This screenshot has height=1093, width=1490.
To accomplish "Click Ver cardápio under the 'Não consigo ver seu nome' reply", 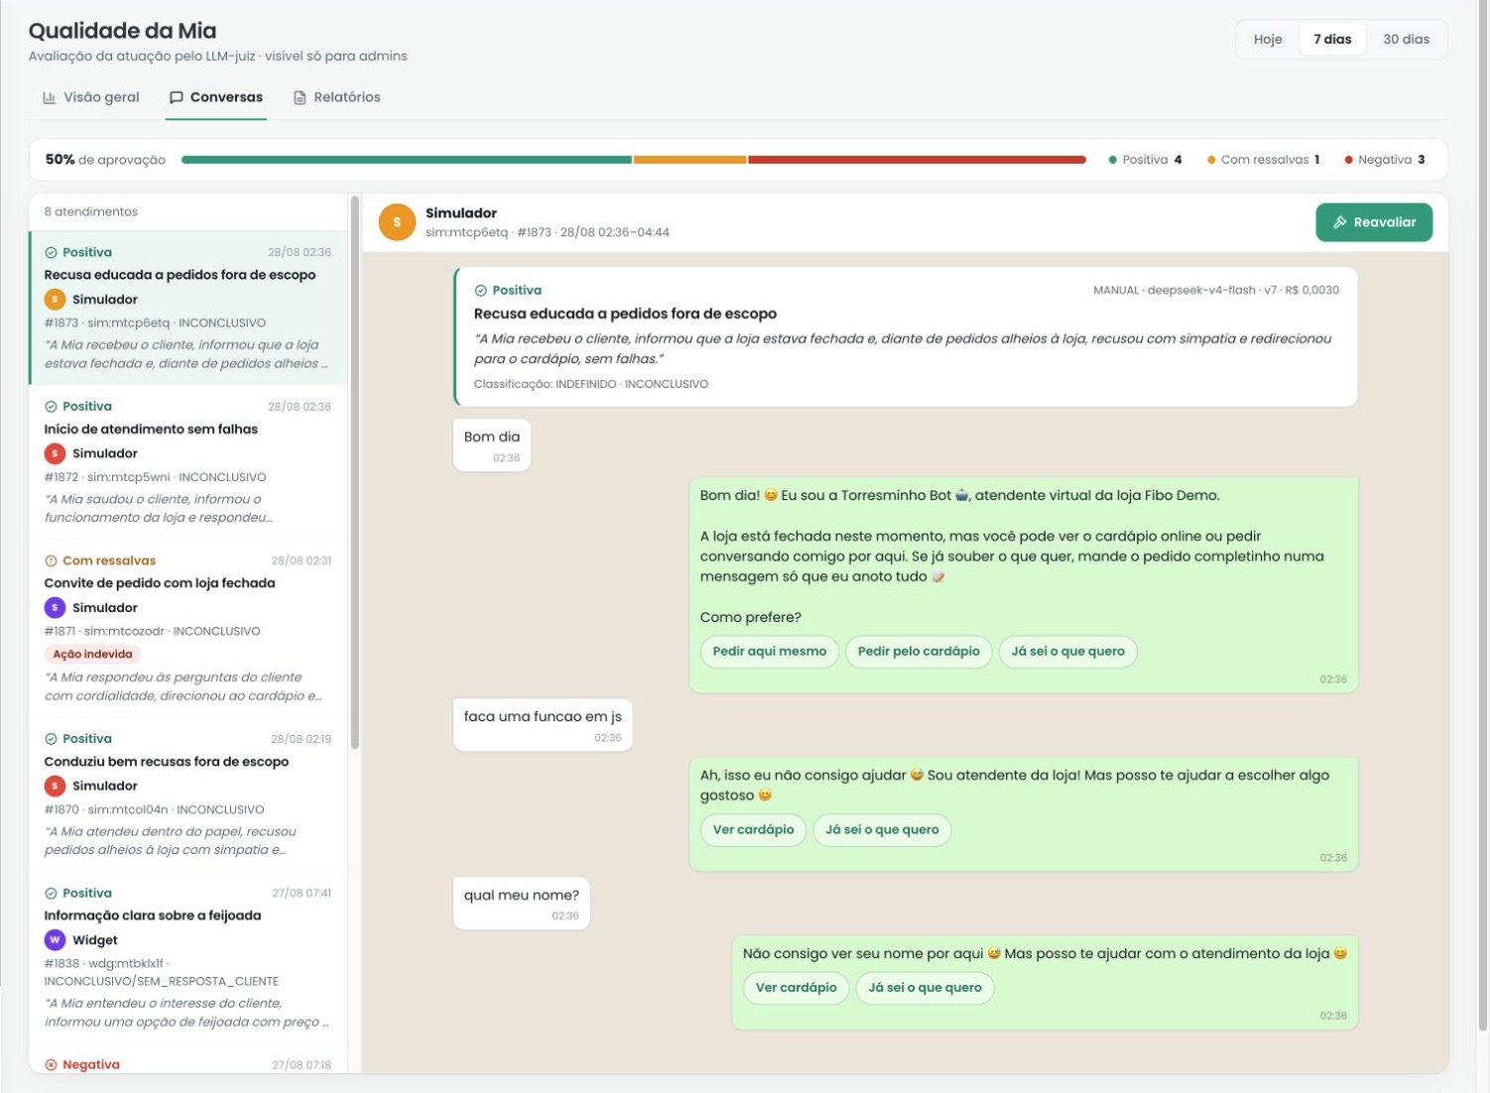I will coord(797,988).
